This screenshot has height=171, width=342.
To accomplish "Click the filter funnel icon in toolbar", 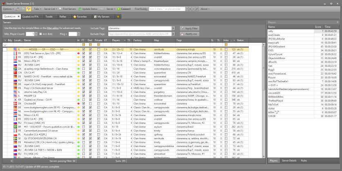I will 28,8.
